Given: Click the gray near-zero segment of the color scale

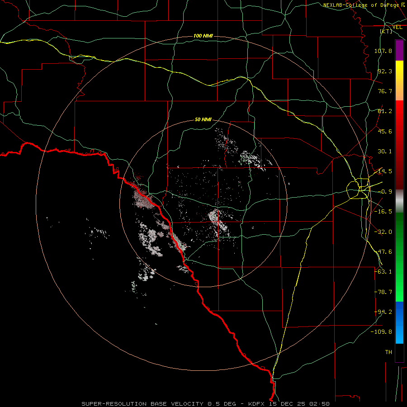Looking at the screenshot, I should click(399, 201).
